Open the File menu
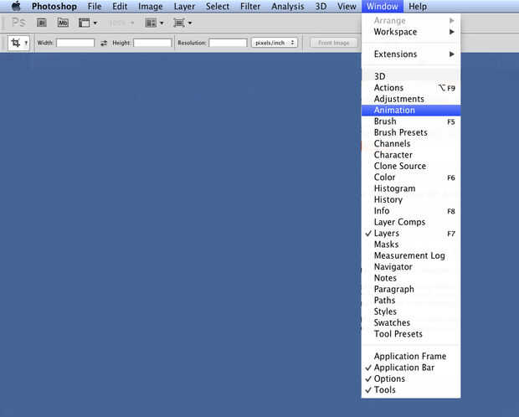 click(95, 7)
